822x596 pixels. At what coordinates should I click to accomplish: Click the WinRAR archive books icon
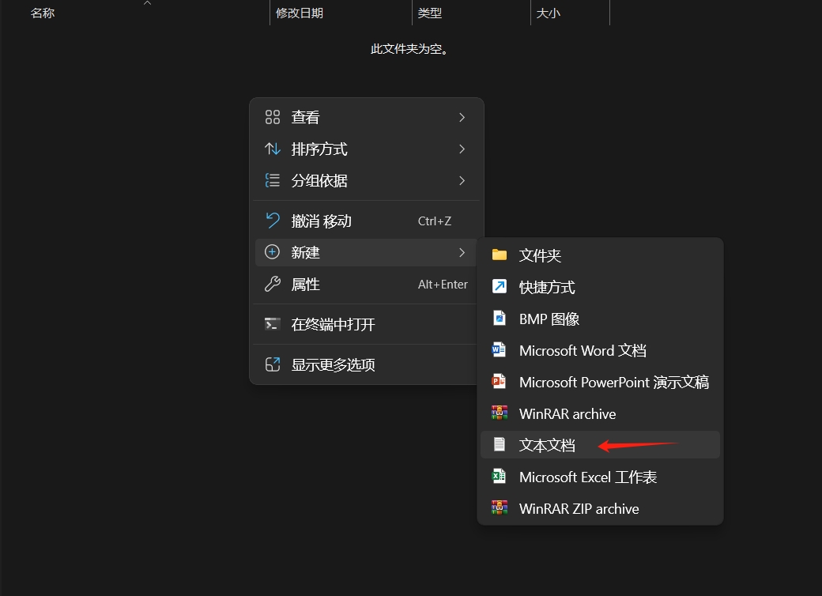[x=500, y=413]
